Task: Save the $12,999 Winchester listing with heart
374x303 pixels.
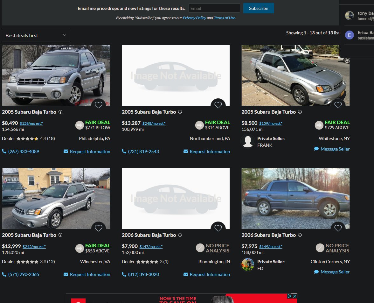Action: pos(99,228)
